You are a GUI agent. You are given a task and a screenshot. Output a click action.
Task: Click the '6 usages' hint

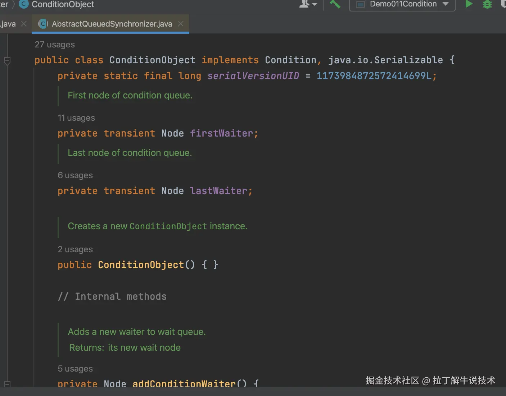pyautogui.click(x=75, y=175)
